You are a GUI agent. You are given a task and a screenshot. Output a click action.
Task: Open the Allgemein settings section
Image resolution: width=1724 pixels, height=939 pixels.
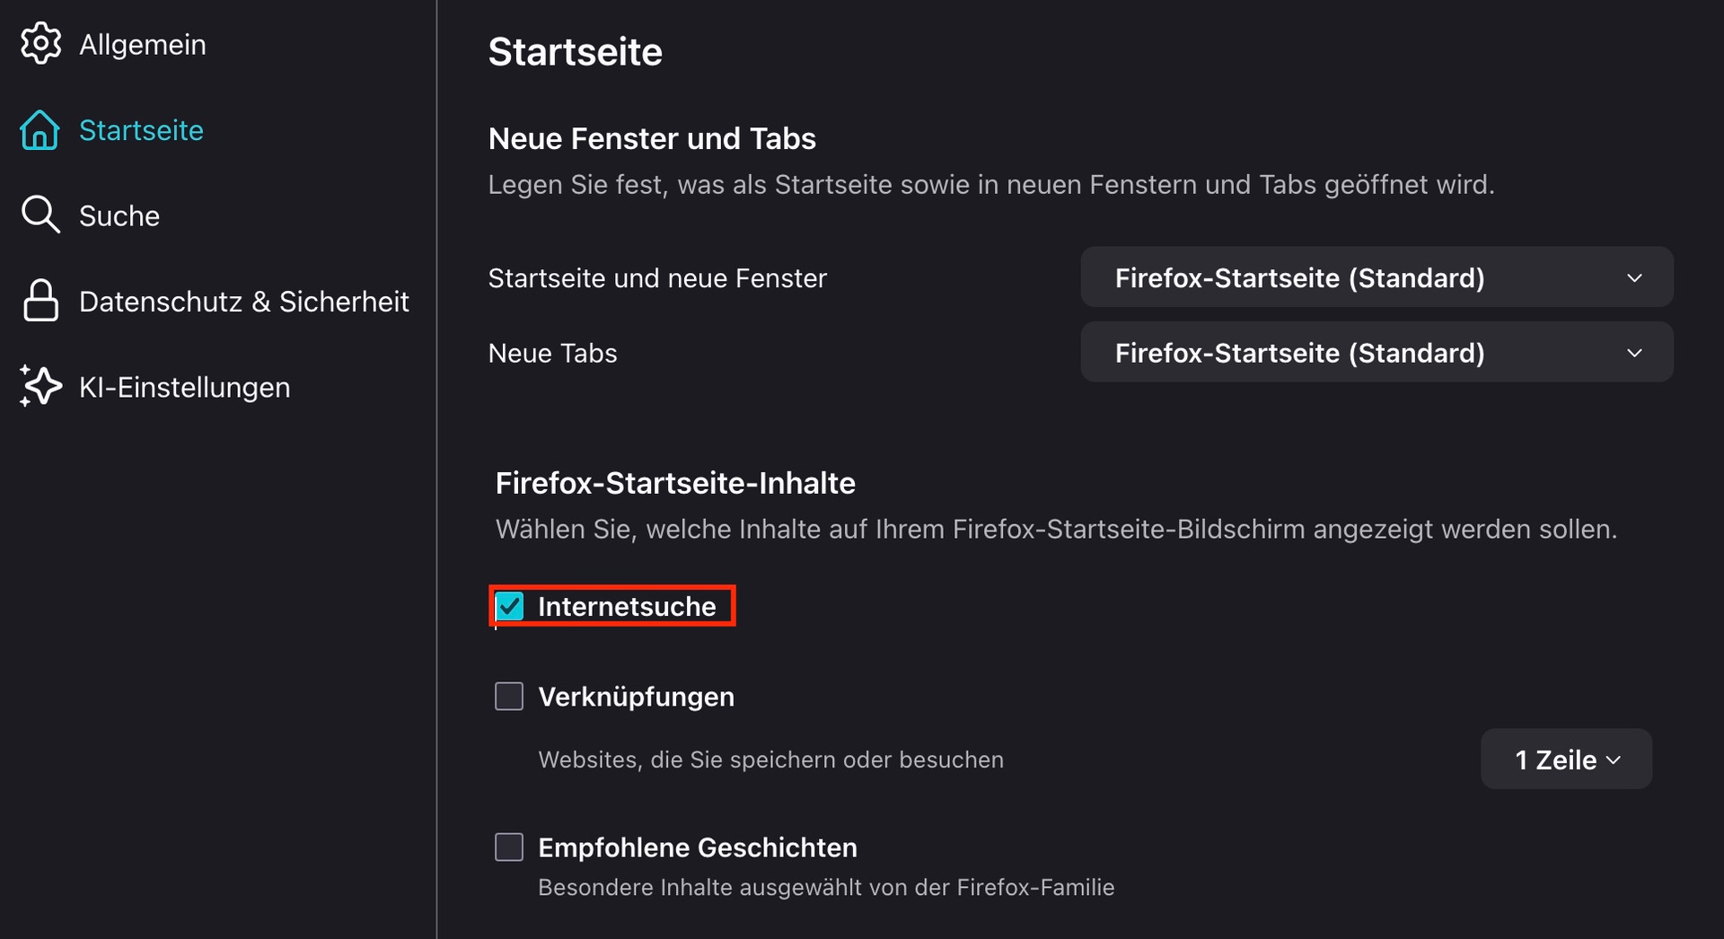[142, 44]
